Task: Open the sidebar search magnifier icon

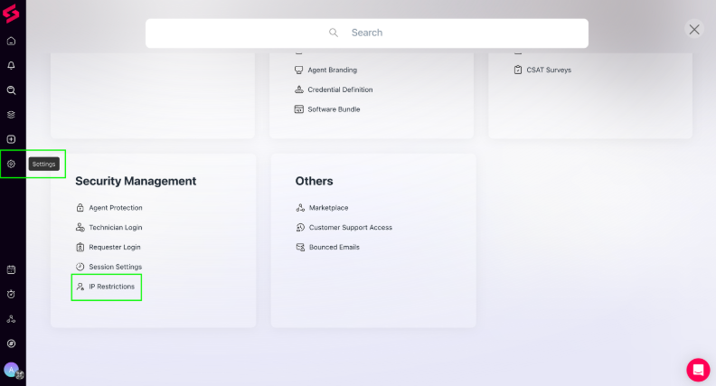Action: tap(12, 90)
